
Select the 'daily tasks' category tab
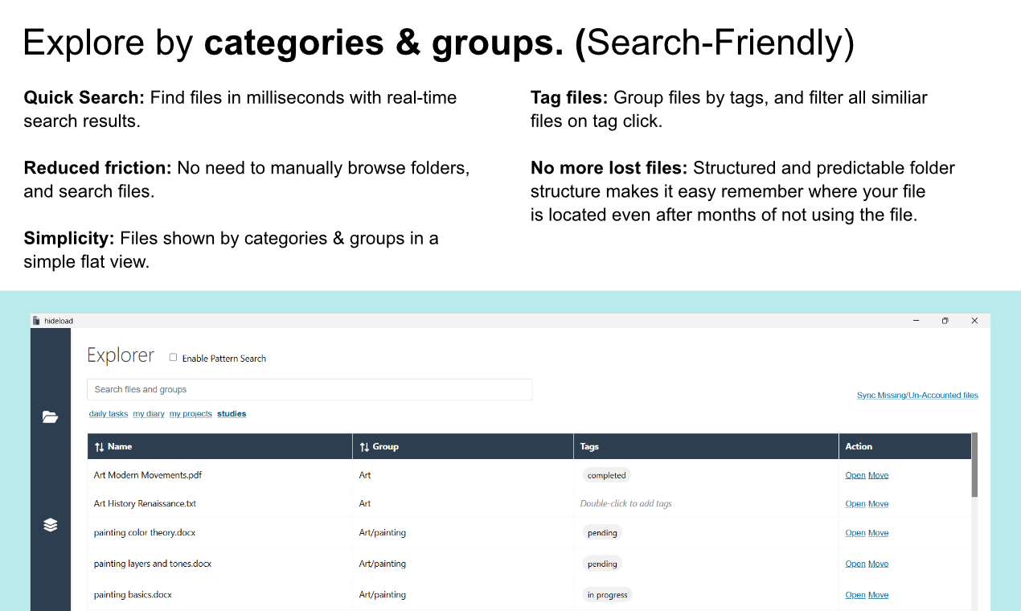(x=109, y=414)
